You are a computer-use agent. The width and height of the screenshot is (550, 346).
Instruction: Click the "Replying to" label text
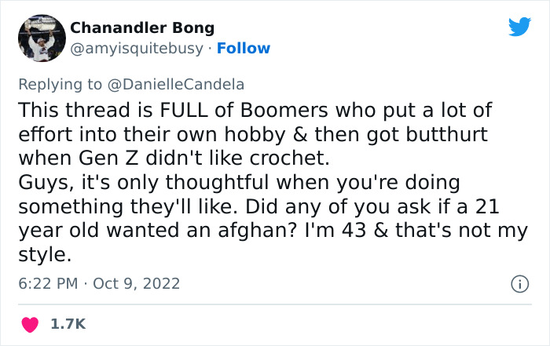49,86
